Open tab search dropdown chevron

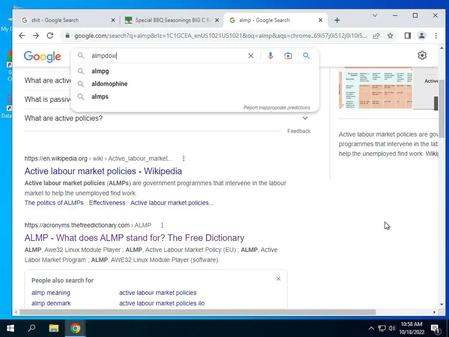point(374,15)
